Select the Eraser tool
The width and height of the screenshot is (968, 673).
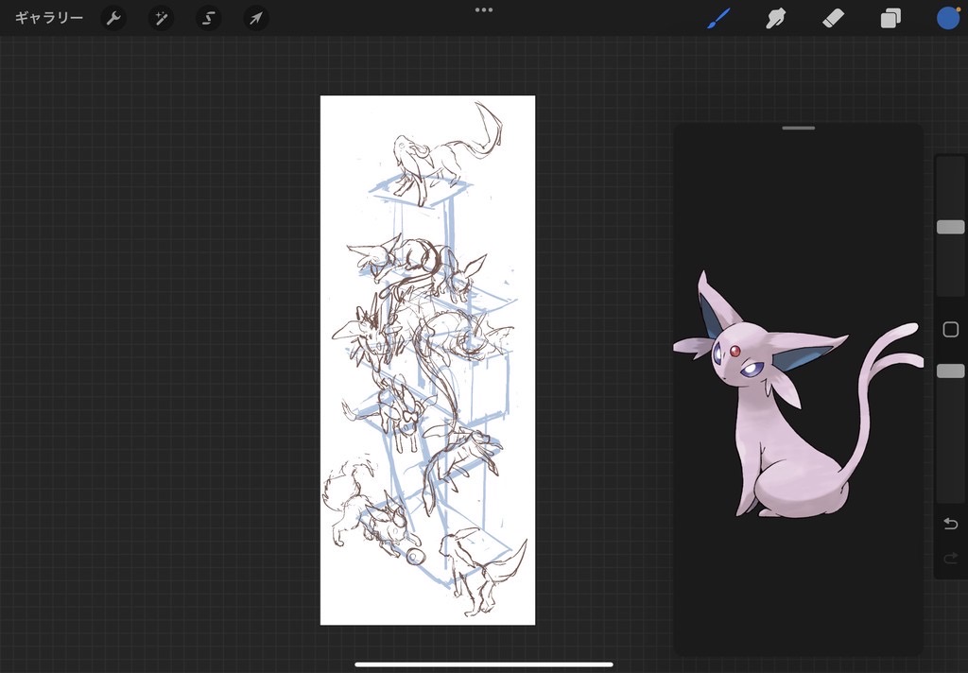(x=834, y=19)
